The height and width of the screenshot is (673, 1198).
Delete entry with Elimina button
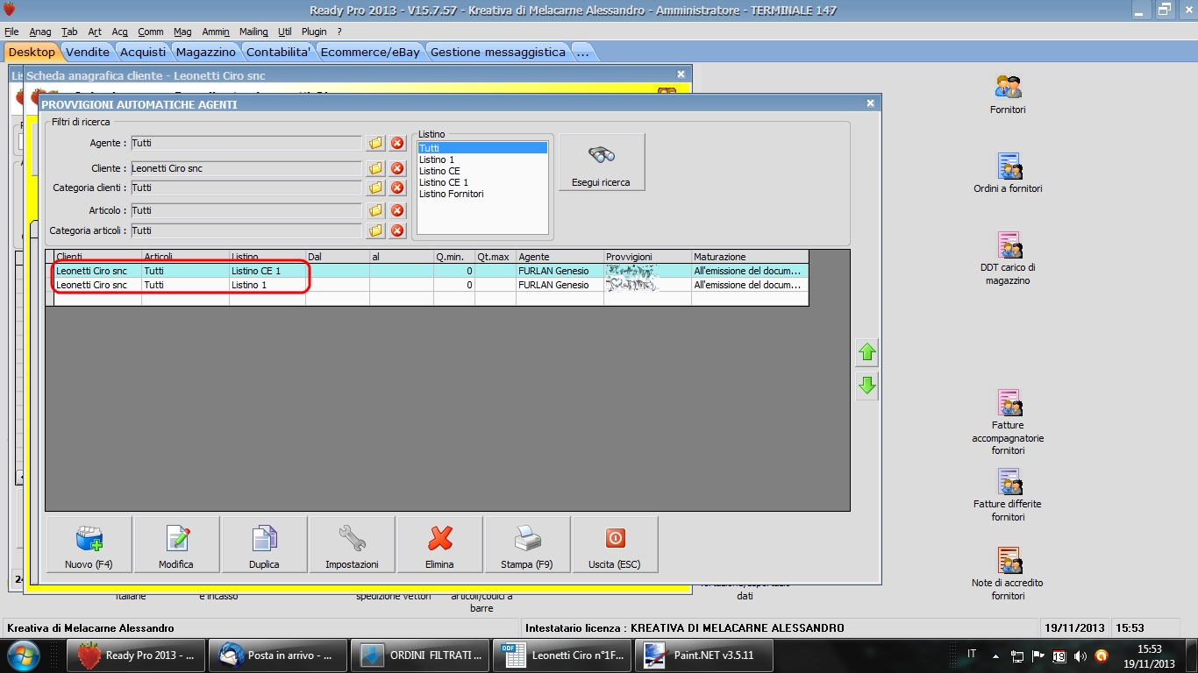pyautogui.click(x=439, y=544)
